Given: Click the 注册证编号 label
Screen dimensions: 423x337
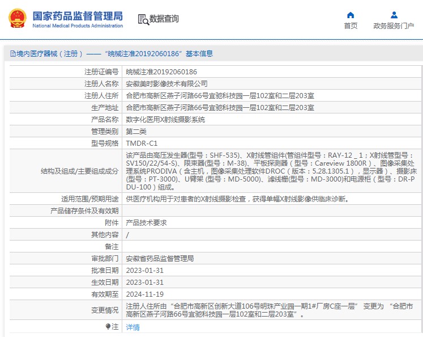Looking at the screenshot, I should pos(101,72).
